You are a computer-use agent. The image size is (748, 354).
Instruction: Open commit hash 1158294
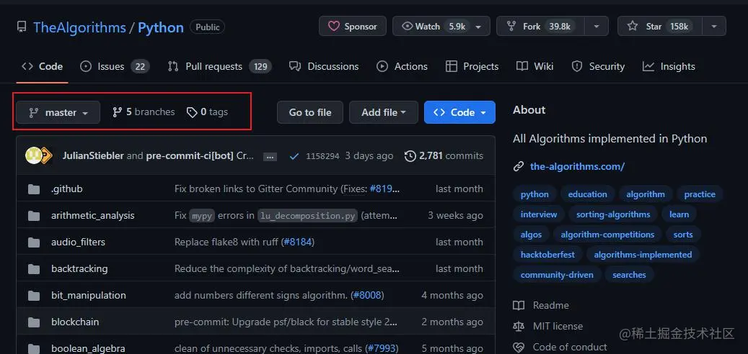(x=322, y=156)
